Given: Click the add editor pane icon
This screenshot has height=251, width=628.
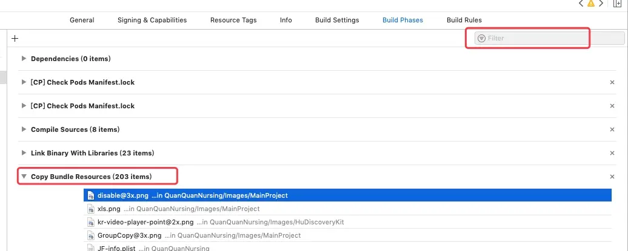Looking at the screenshot, I should coord(618,3).
